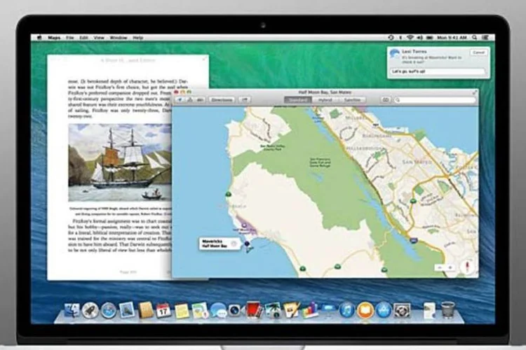Open Finder from the Dock

(x=72, y=311)
